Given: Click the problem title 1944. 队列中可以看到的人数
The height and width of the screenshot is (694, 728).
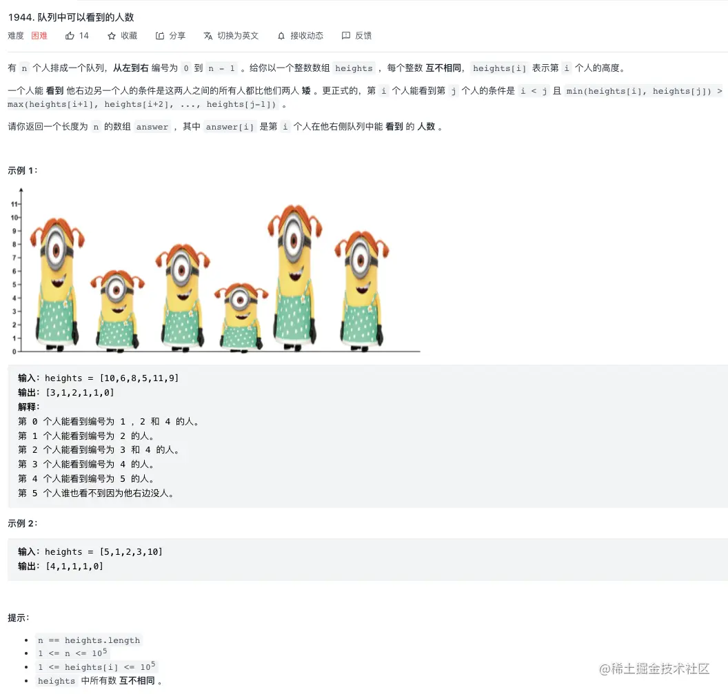Looking at the screenshot, I should (x=71, y=17).
